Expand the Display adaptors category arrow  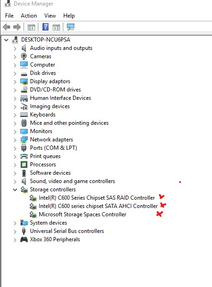pos(15,82)
